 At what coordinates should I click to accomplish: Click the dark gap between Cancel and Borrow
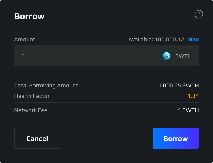(106, 138)
